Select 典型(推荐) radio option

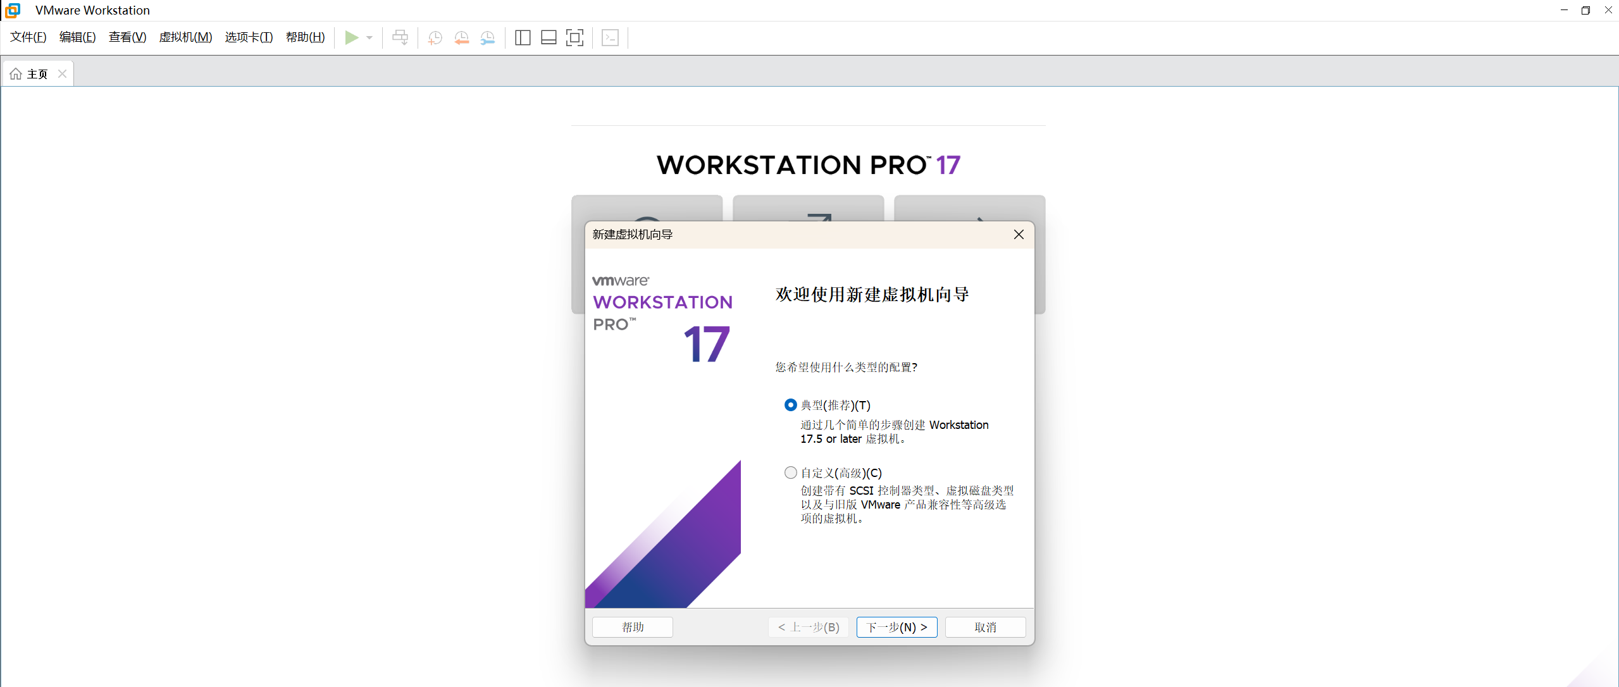point(790,405)
